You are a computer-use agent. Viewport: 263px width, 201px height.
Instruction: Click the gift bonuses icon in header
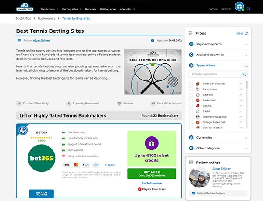(x=239, y=7)
